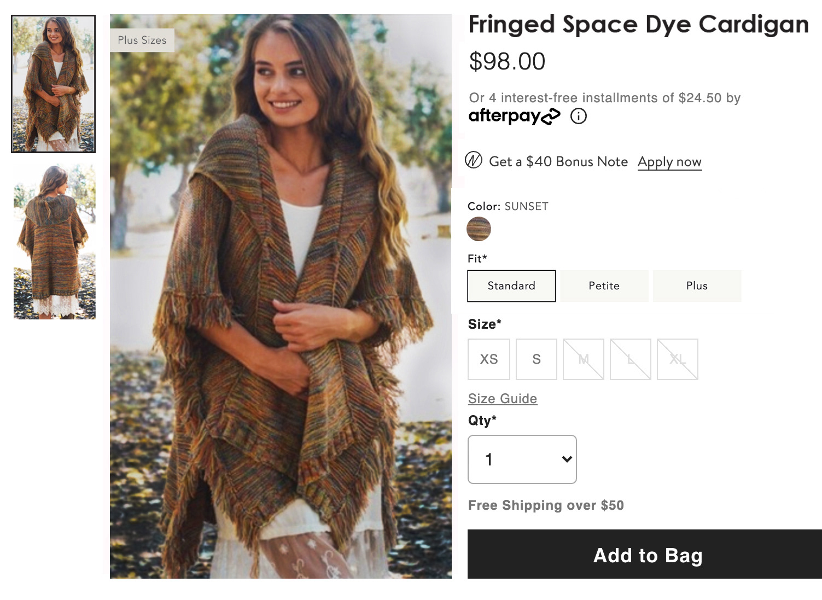Choose the Petite fit option
This screenshot has width=822, height=600.
click(x=604, y=286)
